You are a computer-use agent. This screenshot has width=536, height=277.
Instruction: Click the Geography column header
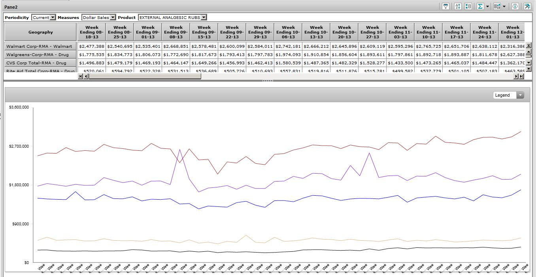tap(41, 32)
